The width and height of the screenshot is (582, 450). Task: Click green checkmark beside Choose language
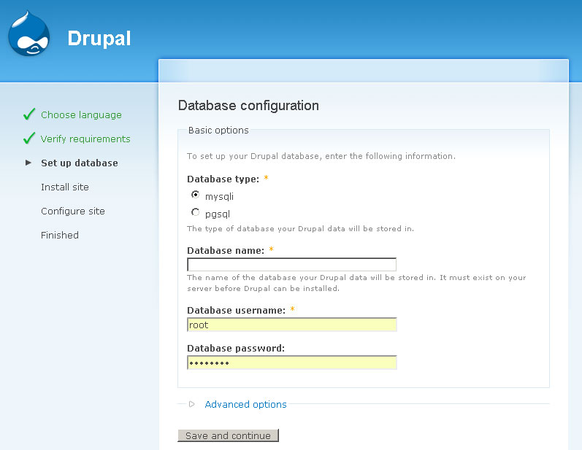coord(29,115)
